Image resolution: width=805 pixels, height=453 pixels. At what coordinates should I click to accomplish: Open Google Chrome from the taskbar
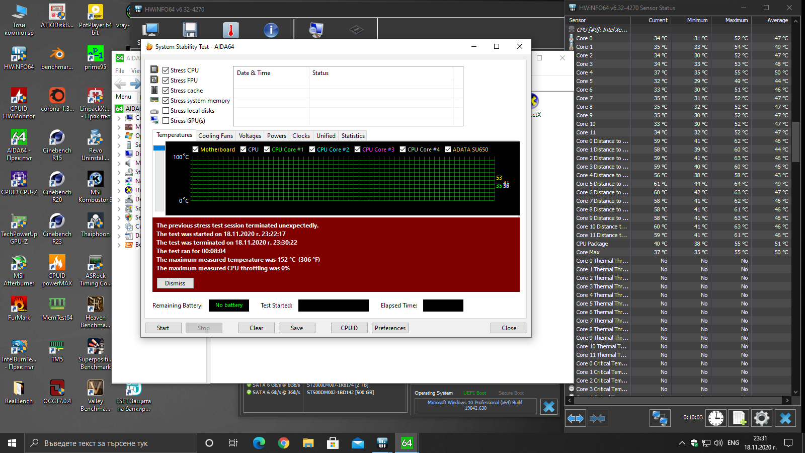click(x=284, y=443)
